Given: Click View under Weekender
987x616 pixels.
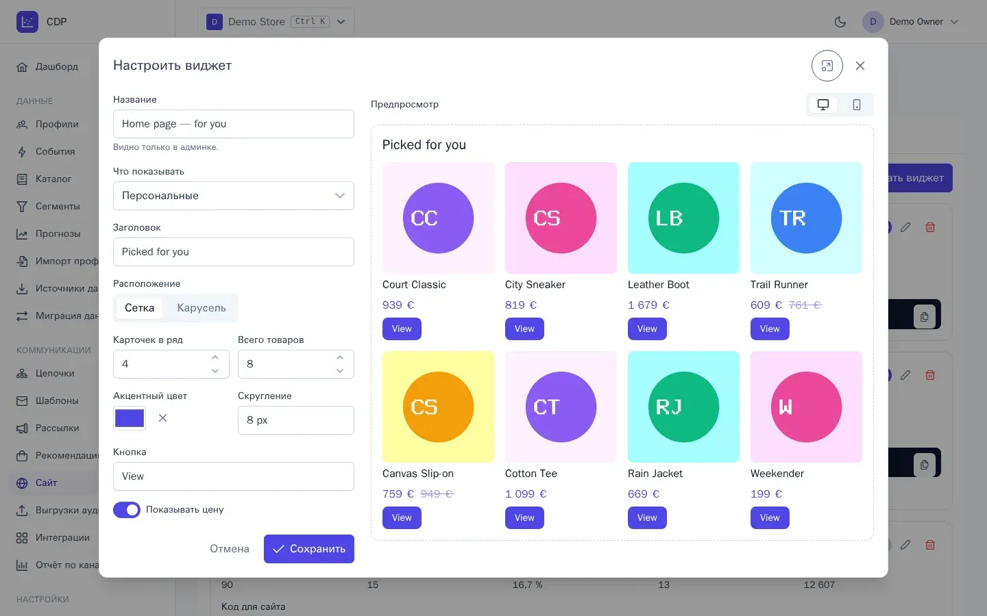Looking at the screenshot, I should tap(770, 518).
